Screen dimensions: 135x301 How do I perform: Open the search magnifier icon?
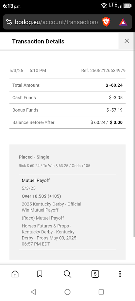coord(67,274)
